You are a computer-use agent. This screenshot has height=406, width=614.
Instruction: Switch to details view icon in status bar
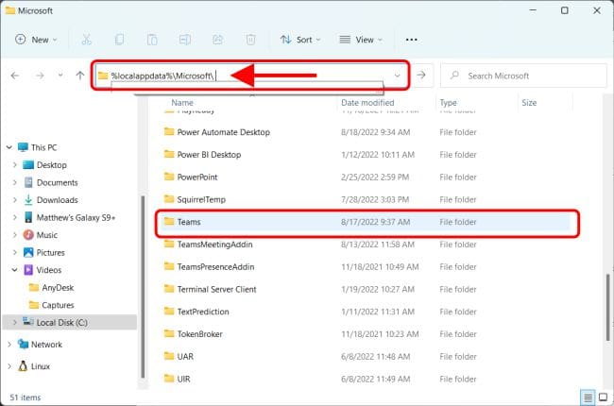(588, 398)
